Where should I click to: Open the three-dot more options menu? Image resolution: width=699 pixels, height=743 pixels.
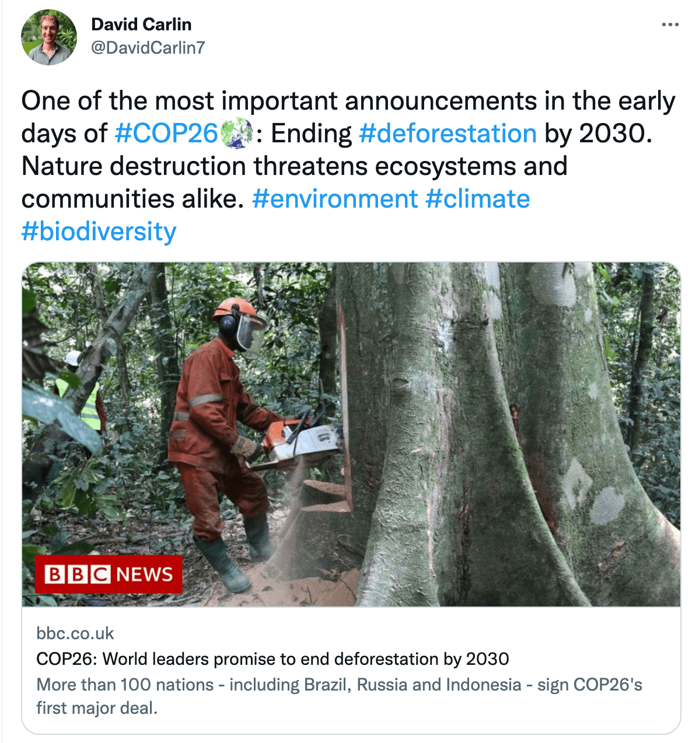(670, 25)
